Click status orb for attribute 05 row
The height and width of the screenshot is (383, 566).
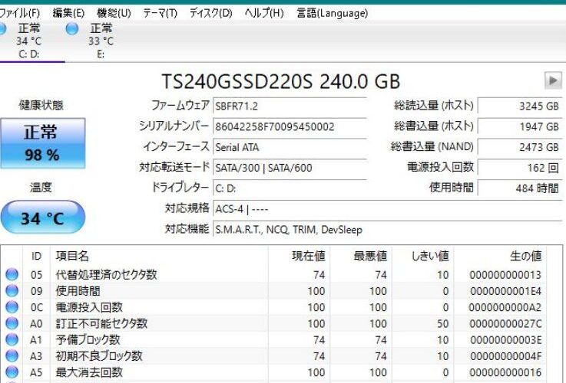pyautogui.click(x=12, y=274)
